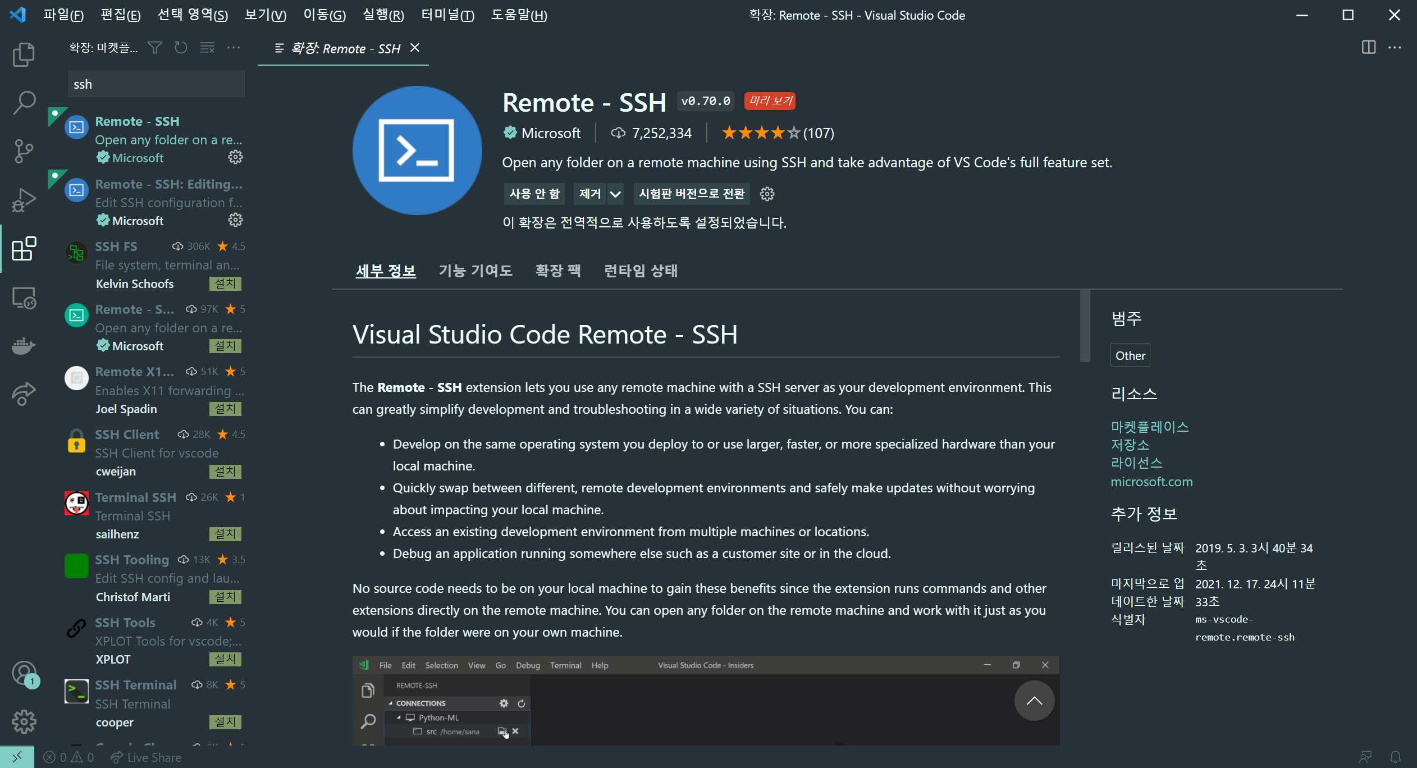The image size is (1417, 768).
Task: Open the Explorer view in activity bar
Action: pyautogui.click(x=23, y=54)
